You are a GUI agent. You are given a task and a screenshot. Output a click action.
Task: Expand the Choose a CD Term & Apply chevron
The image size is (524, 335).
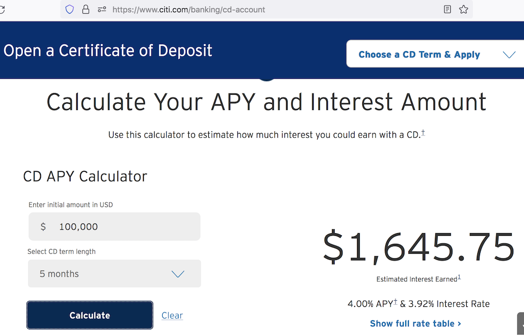coord(508,54)
